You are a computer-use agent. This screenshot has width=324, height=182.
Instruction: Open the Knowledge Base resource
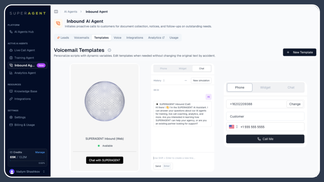pyautogui.click(x=25, y=91)
